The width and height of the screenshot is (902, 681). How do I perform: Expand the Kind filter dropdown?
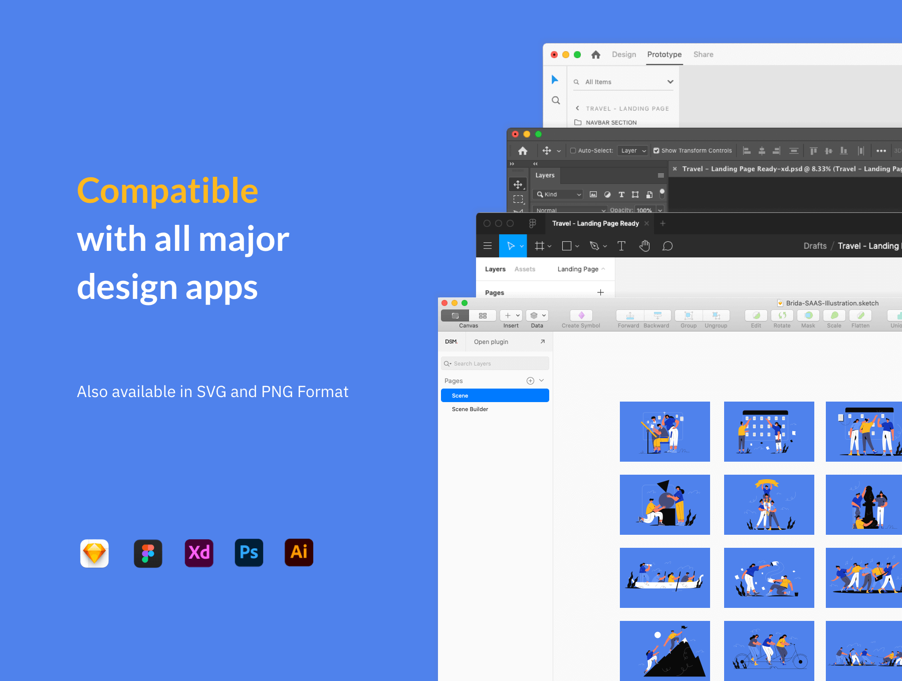[559, 194]
